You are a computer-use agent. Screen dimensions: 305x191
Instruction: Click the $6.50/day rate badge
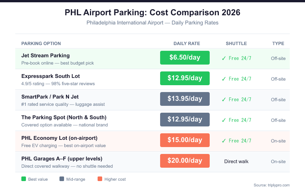coord(185,58)
